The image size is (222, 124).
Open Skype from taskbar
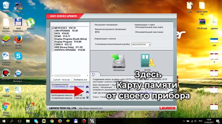pos(36,121)
